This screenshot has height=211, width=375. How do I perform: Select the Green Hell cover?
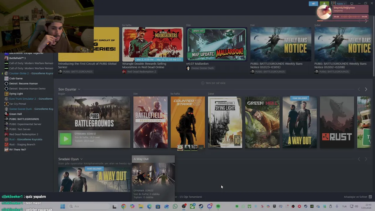pos(262,122)
